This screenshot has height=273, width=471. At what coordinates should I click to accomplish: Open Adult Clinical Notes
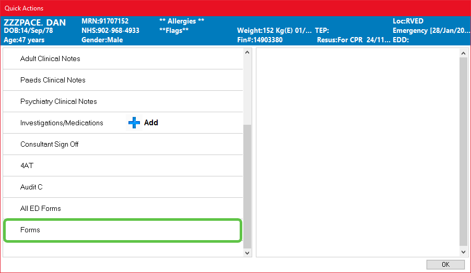point(50,59)
